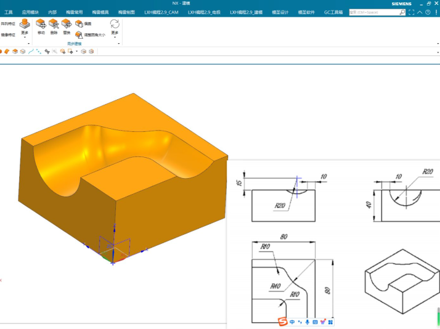Click the 删除 (Delete Face) icon
Image resolution: width=440 pixels, height=329 pixels.
pyautogui.click(x=54, y=24)
